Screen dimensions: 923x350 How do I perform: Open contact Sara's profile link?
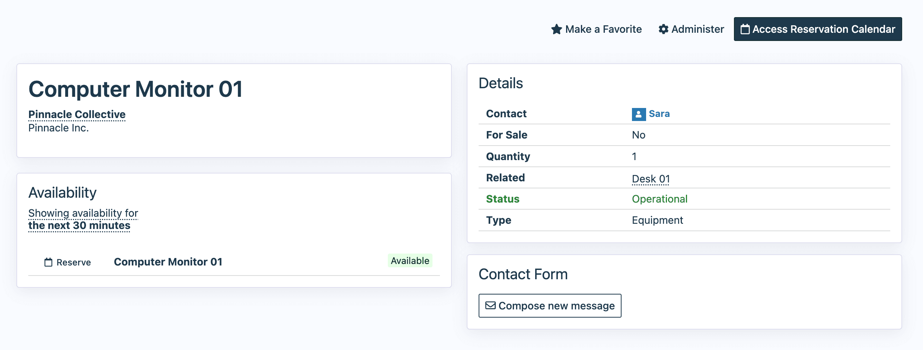point(659,114)
